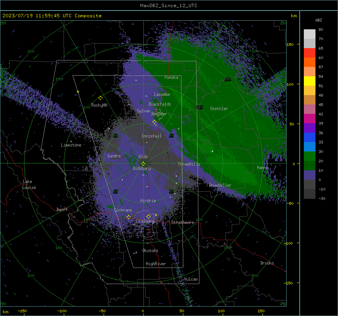This screenshot has width=338, height=316.
Task: Select the violet 36 dBZ legend swatch
Action: click(309, 128)
